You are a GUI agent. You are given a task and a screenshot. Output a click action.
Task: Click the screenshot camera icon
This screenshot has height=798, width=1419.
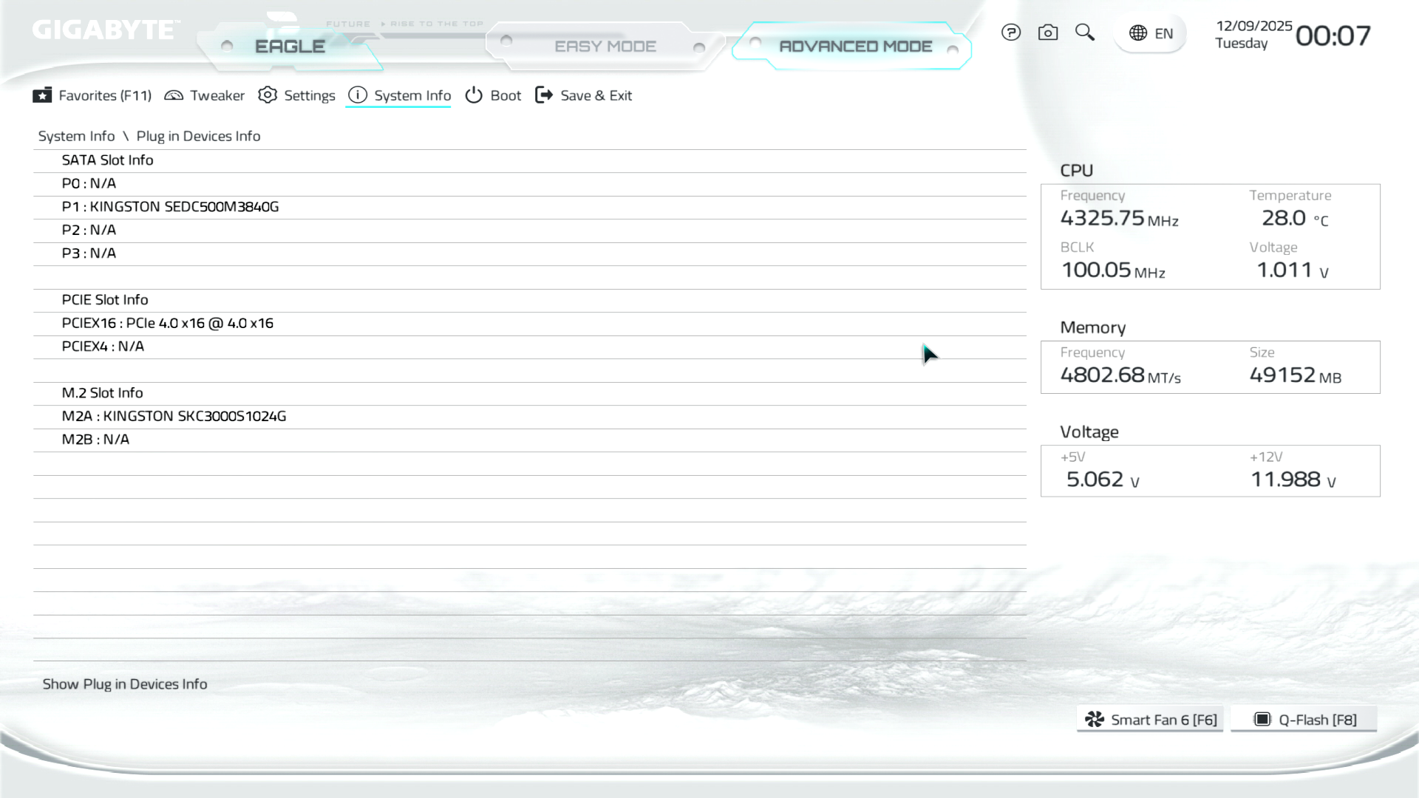tap(1047, 33)
